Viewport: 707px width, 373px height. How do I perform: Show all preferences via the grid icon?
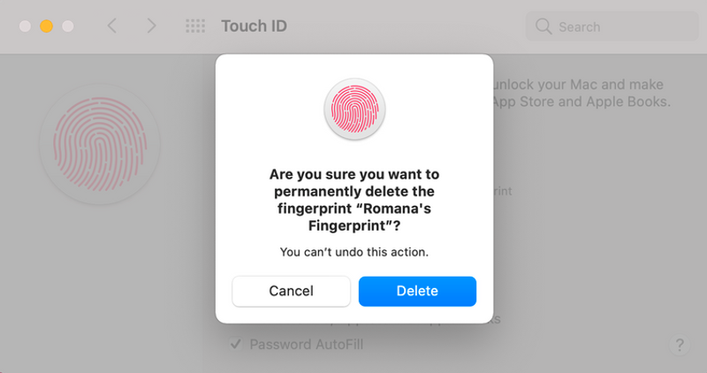coord(195,26)
